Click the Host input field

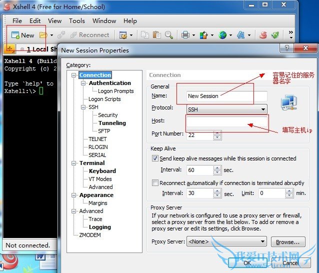(x=227, y=121)
